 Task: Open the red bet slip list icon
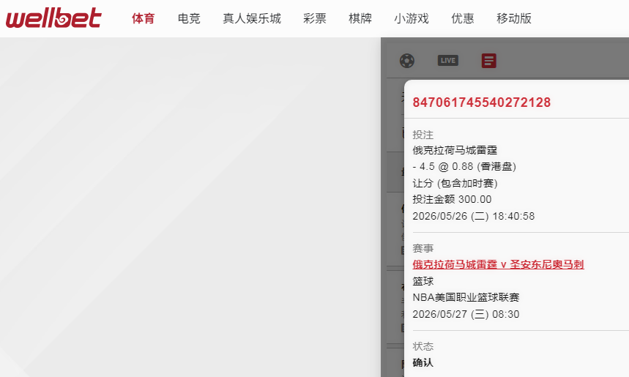(489, 61)
